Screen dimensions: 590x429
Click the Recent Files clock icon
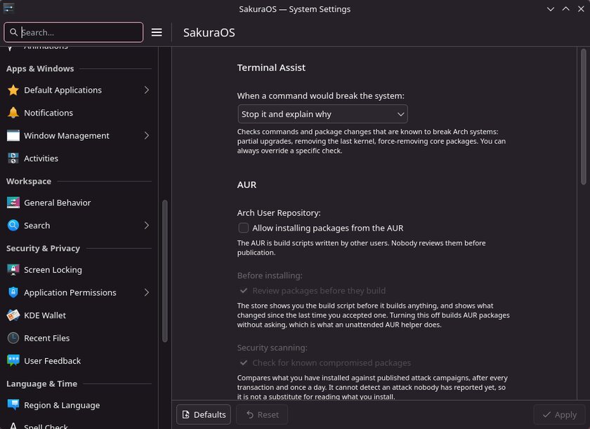(x=13, y=338)
